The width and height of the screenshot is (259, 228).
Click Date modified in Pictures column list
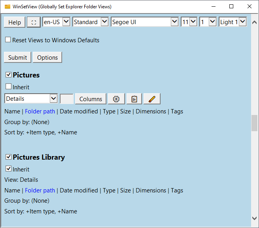(79, 111)
